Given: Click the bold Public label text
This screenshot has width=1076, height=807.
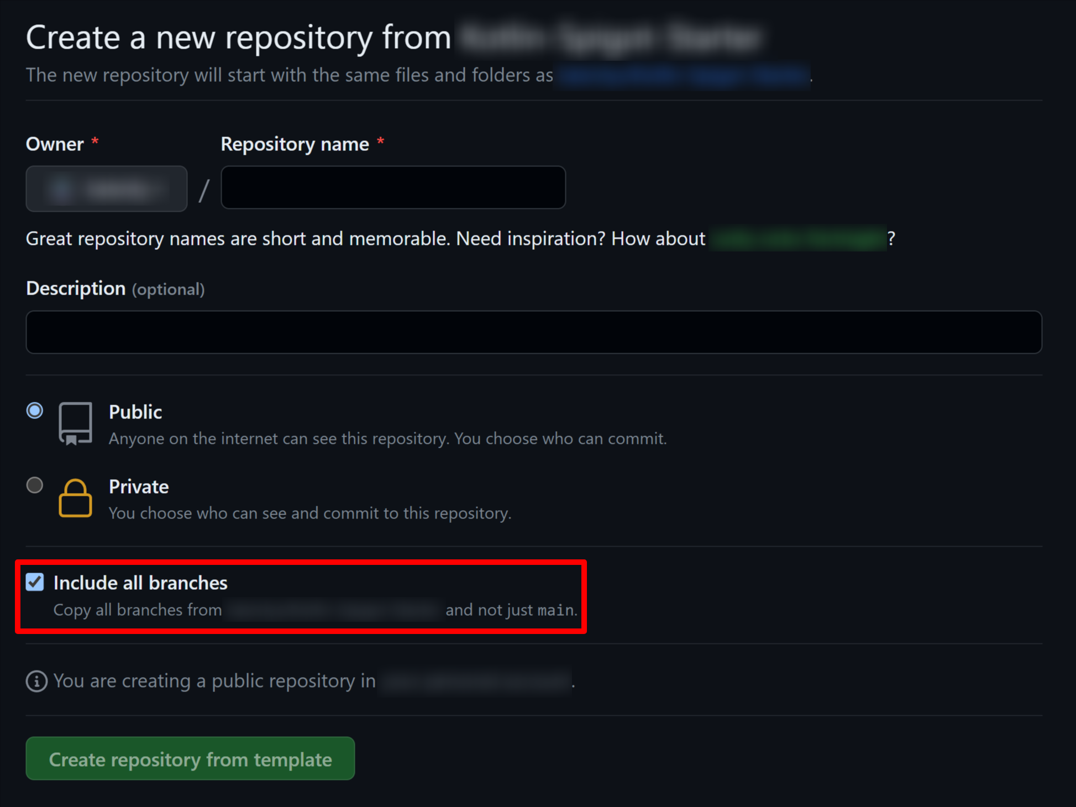Looking at the screenshot, I should click(x=135, y=412).
